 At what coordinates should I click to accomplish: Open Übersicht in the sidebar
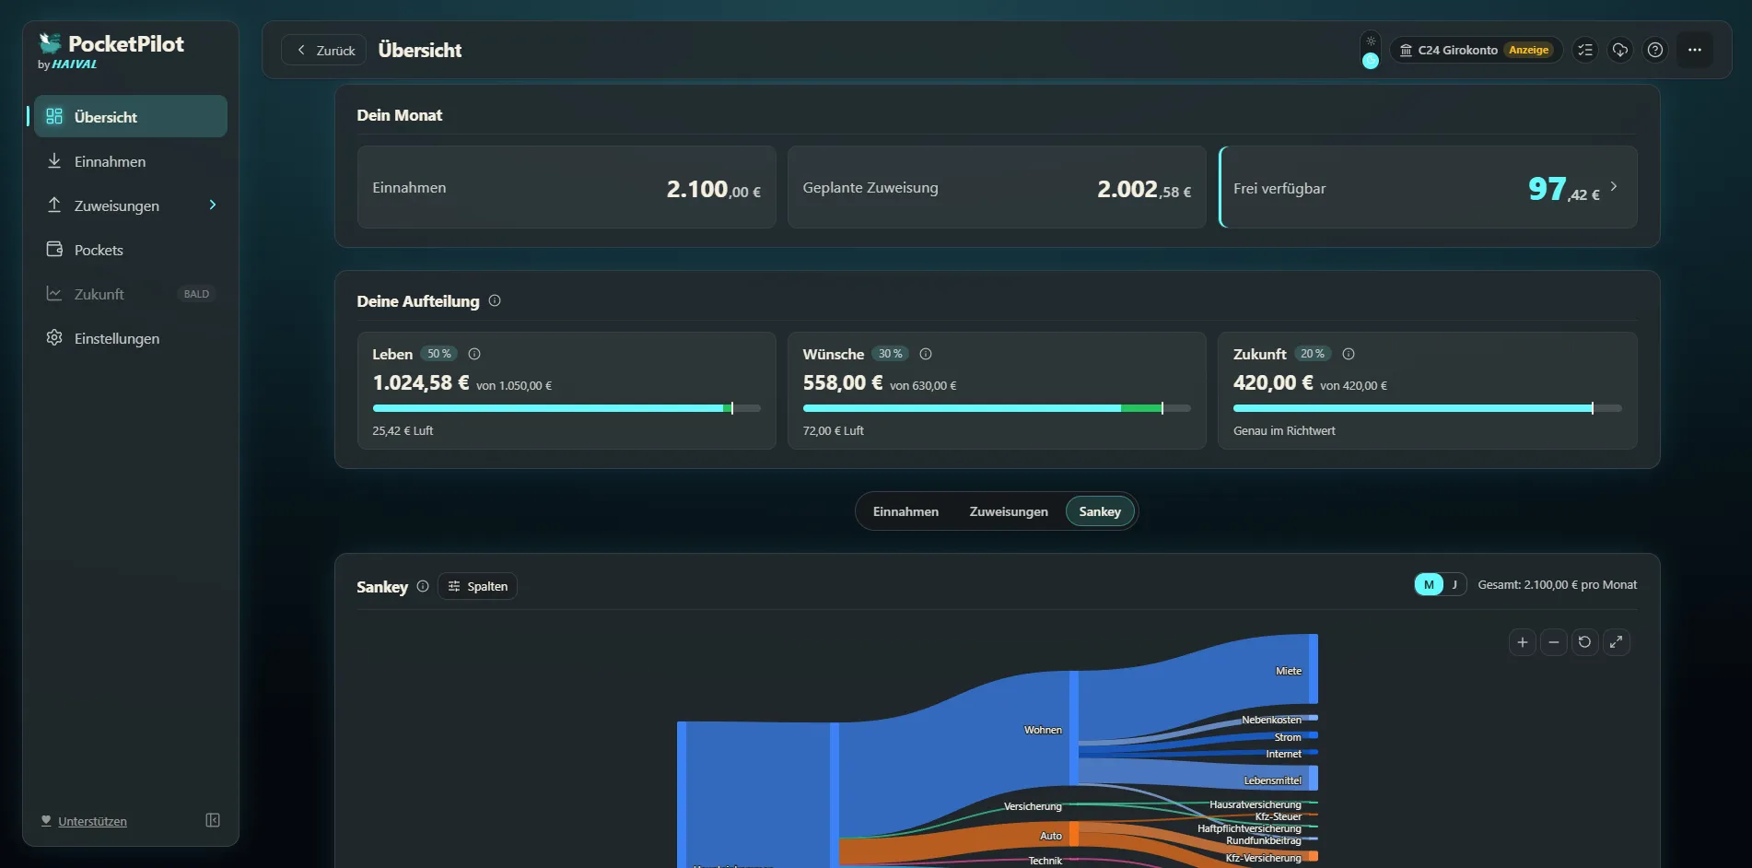pos(130,116)
